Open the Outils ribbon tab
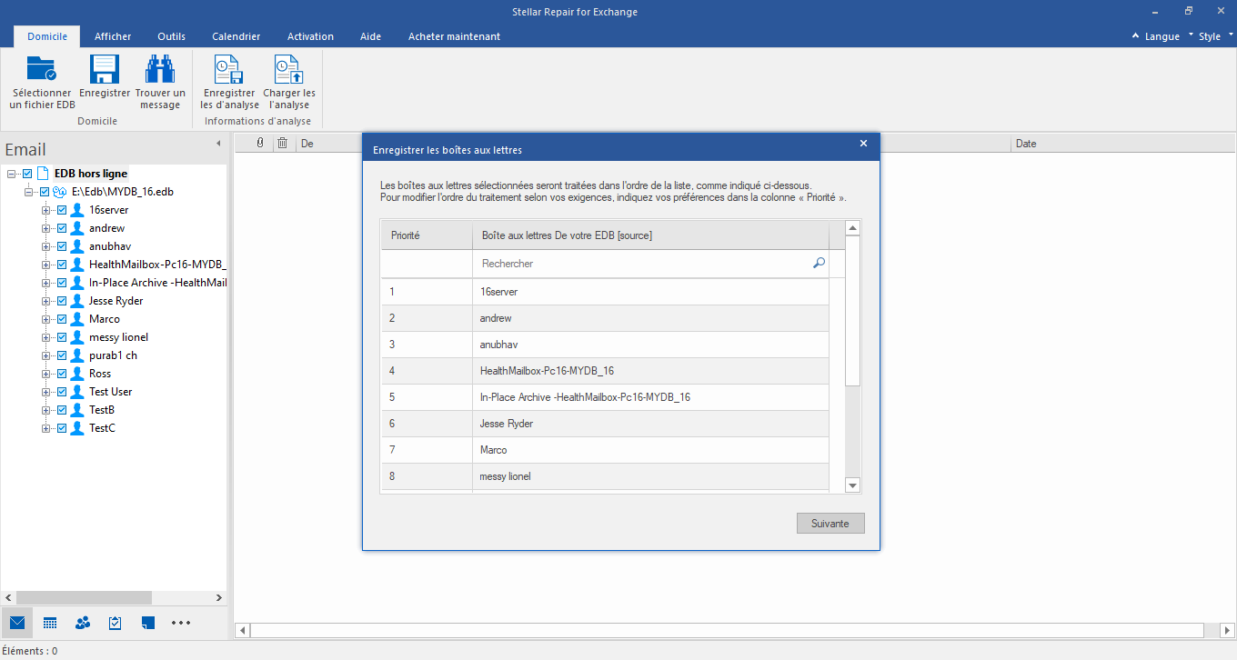This screenshot has height=660, width=1237. click(171, 36)
